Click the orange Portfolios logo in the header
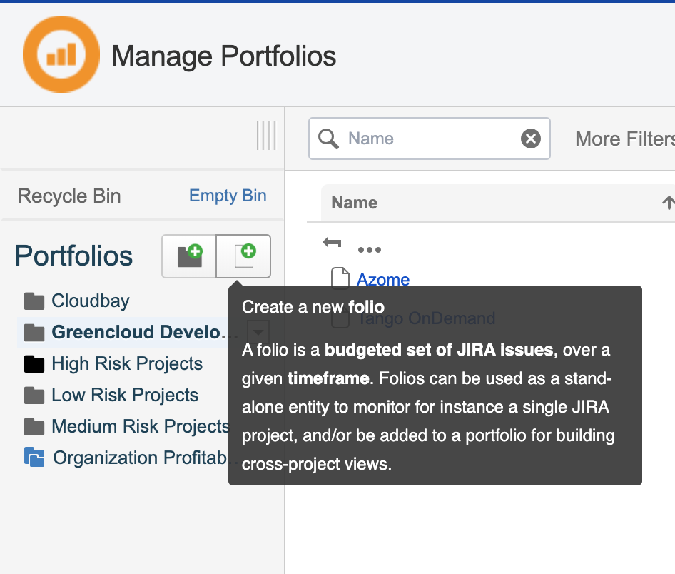 pos(61,54)
